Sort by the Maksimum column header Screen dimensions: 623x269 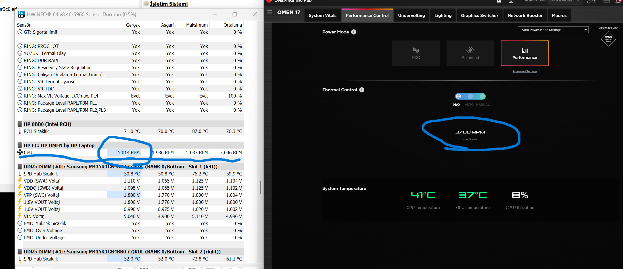point(192,25)
